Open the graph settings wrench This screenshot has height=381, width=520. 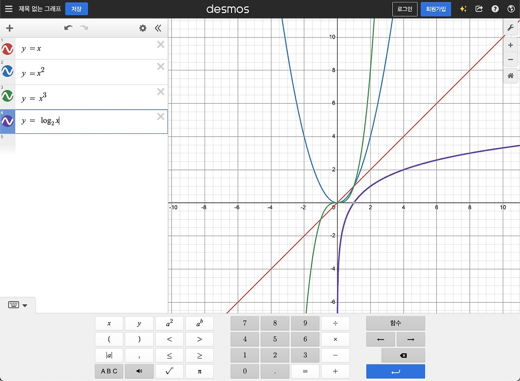click(x=511, y=28)
